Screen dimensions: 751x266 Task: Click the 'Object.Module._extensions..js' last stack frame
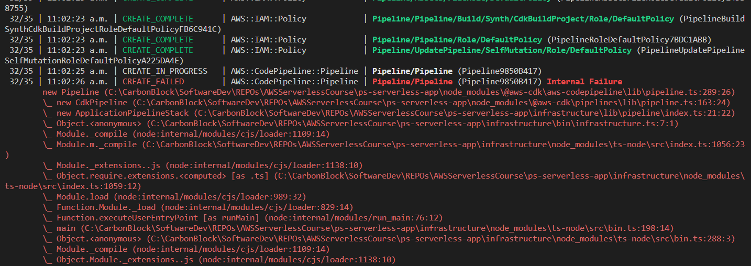219,260
